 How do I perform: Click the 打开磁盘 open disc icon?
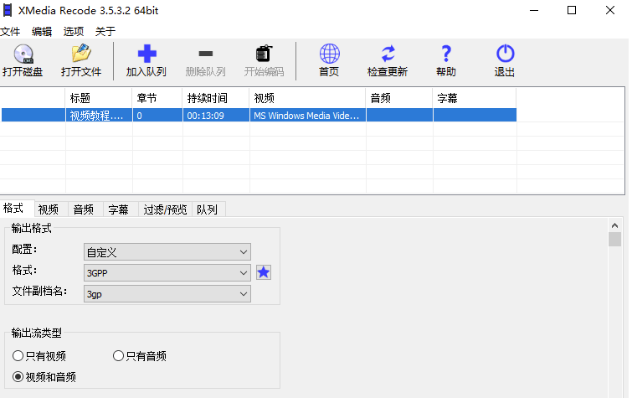23,54
